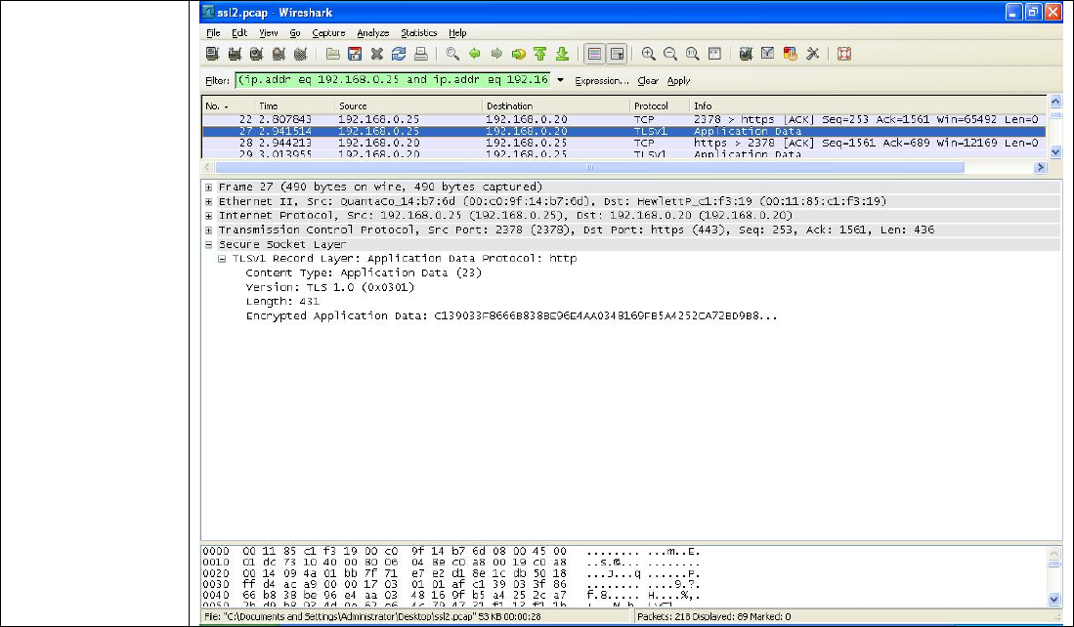Viewport: 1074px width, 627px height.
Task: Zoom out on packet text
Action: [670, 54]
